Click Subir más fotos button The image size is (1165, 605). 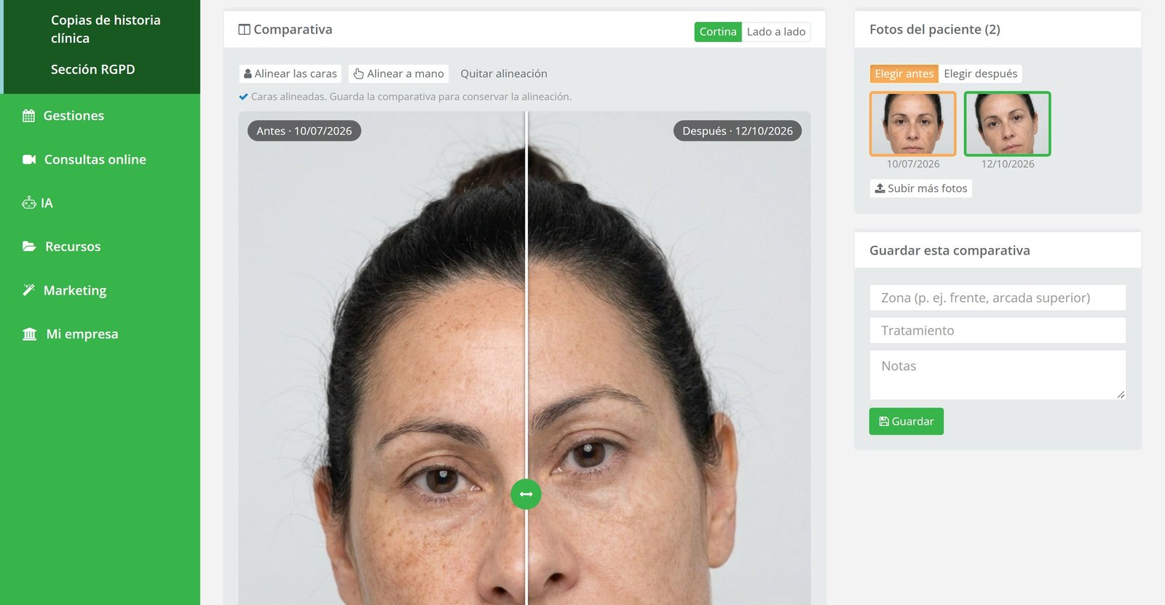(x=921, y=188)
